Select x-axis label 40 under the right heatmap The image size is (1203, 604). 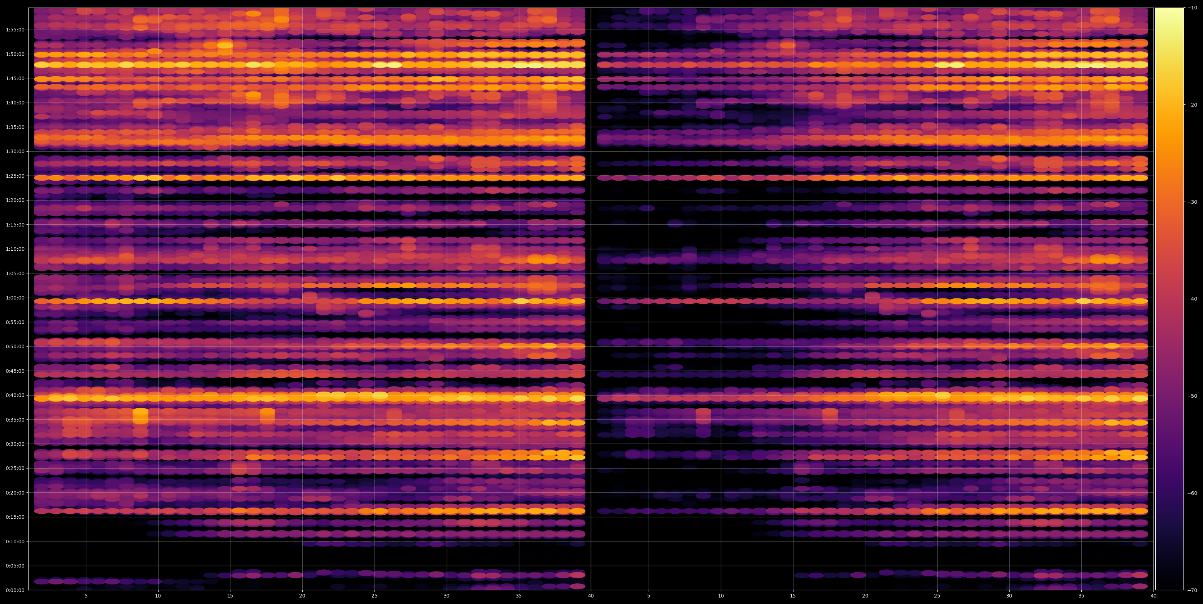1154,596
